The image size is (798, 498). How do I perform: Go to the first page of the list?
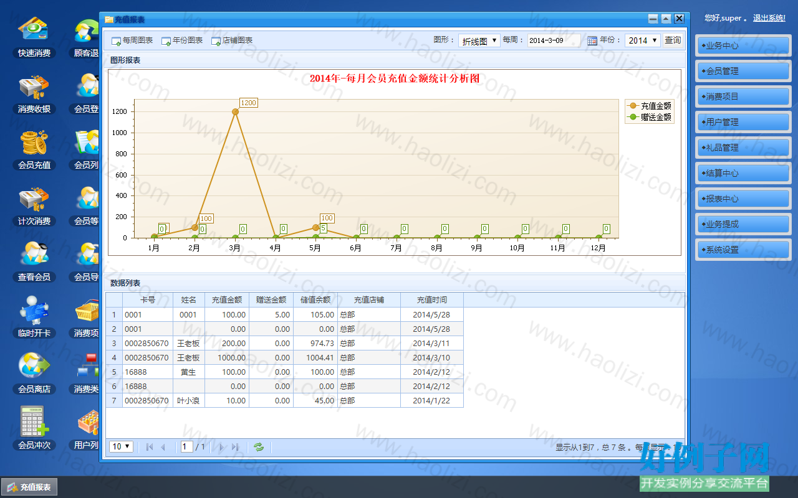(149, 446)
